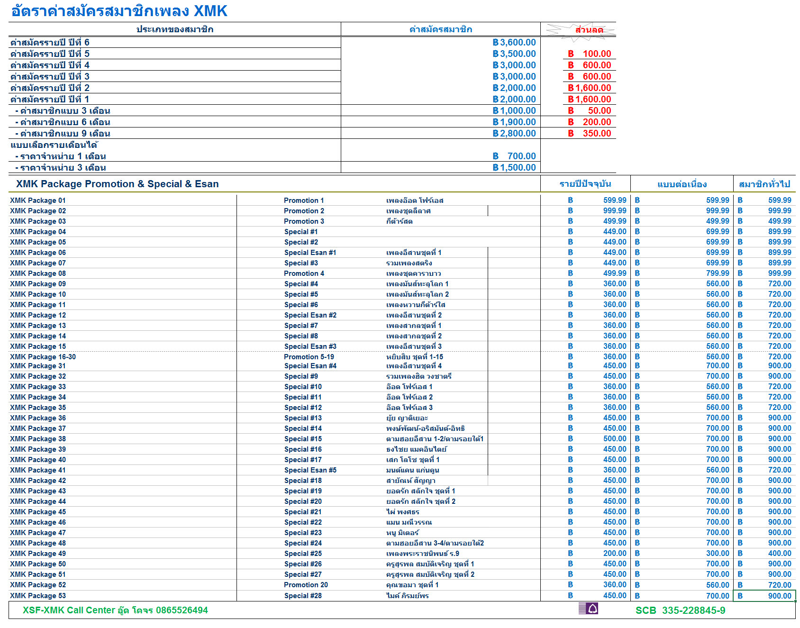Select the ฿3,500.00 membership fee cell

[x=514, y=54]
